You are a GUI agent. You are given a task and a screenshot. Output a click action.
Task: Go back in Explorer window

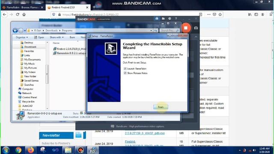pos(15,30)
